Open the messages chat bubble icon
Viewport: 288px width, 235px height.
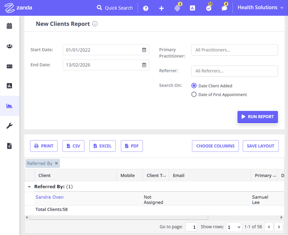click(224, 8)
